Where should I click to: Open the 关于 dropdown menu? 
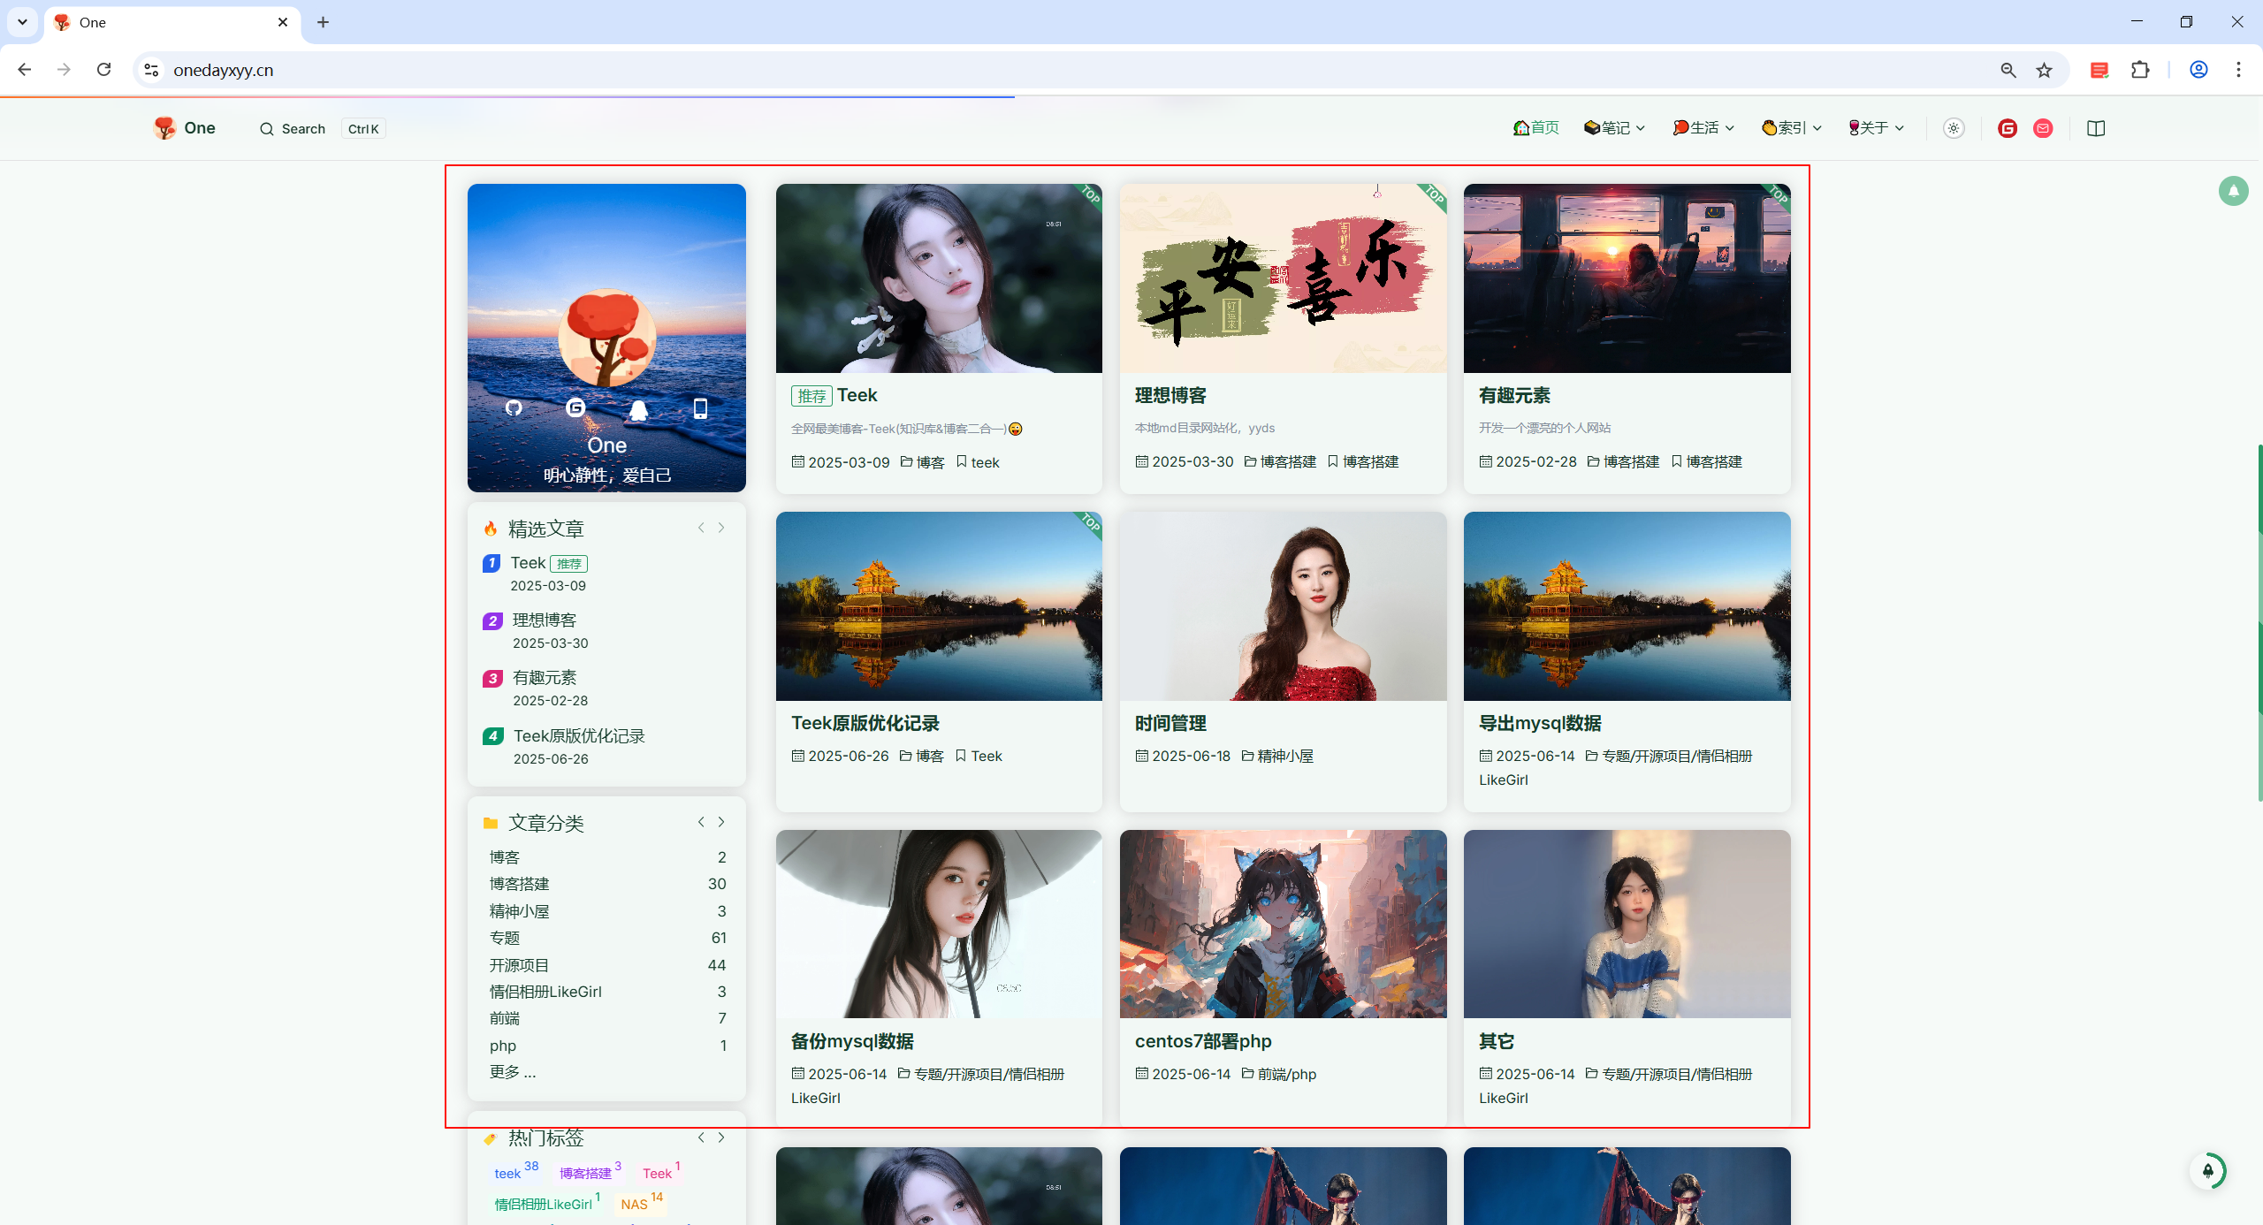click(1876, 128)
